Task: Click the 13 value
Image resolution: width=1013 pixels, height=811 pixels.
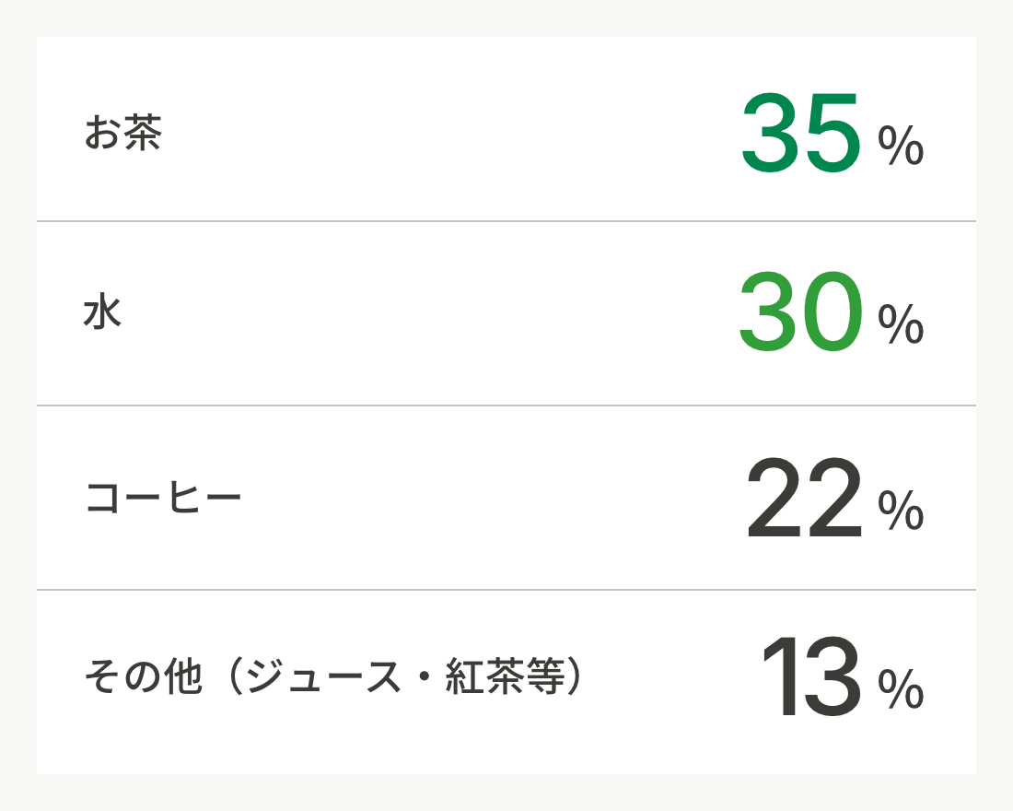Action: [811, 676]
